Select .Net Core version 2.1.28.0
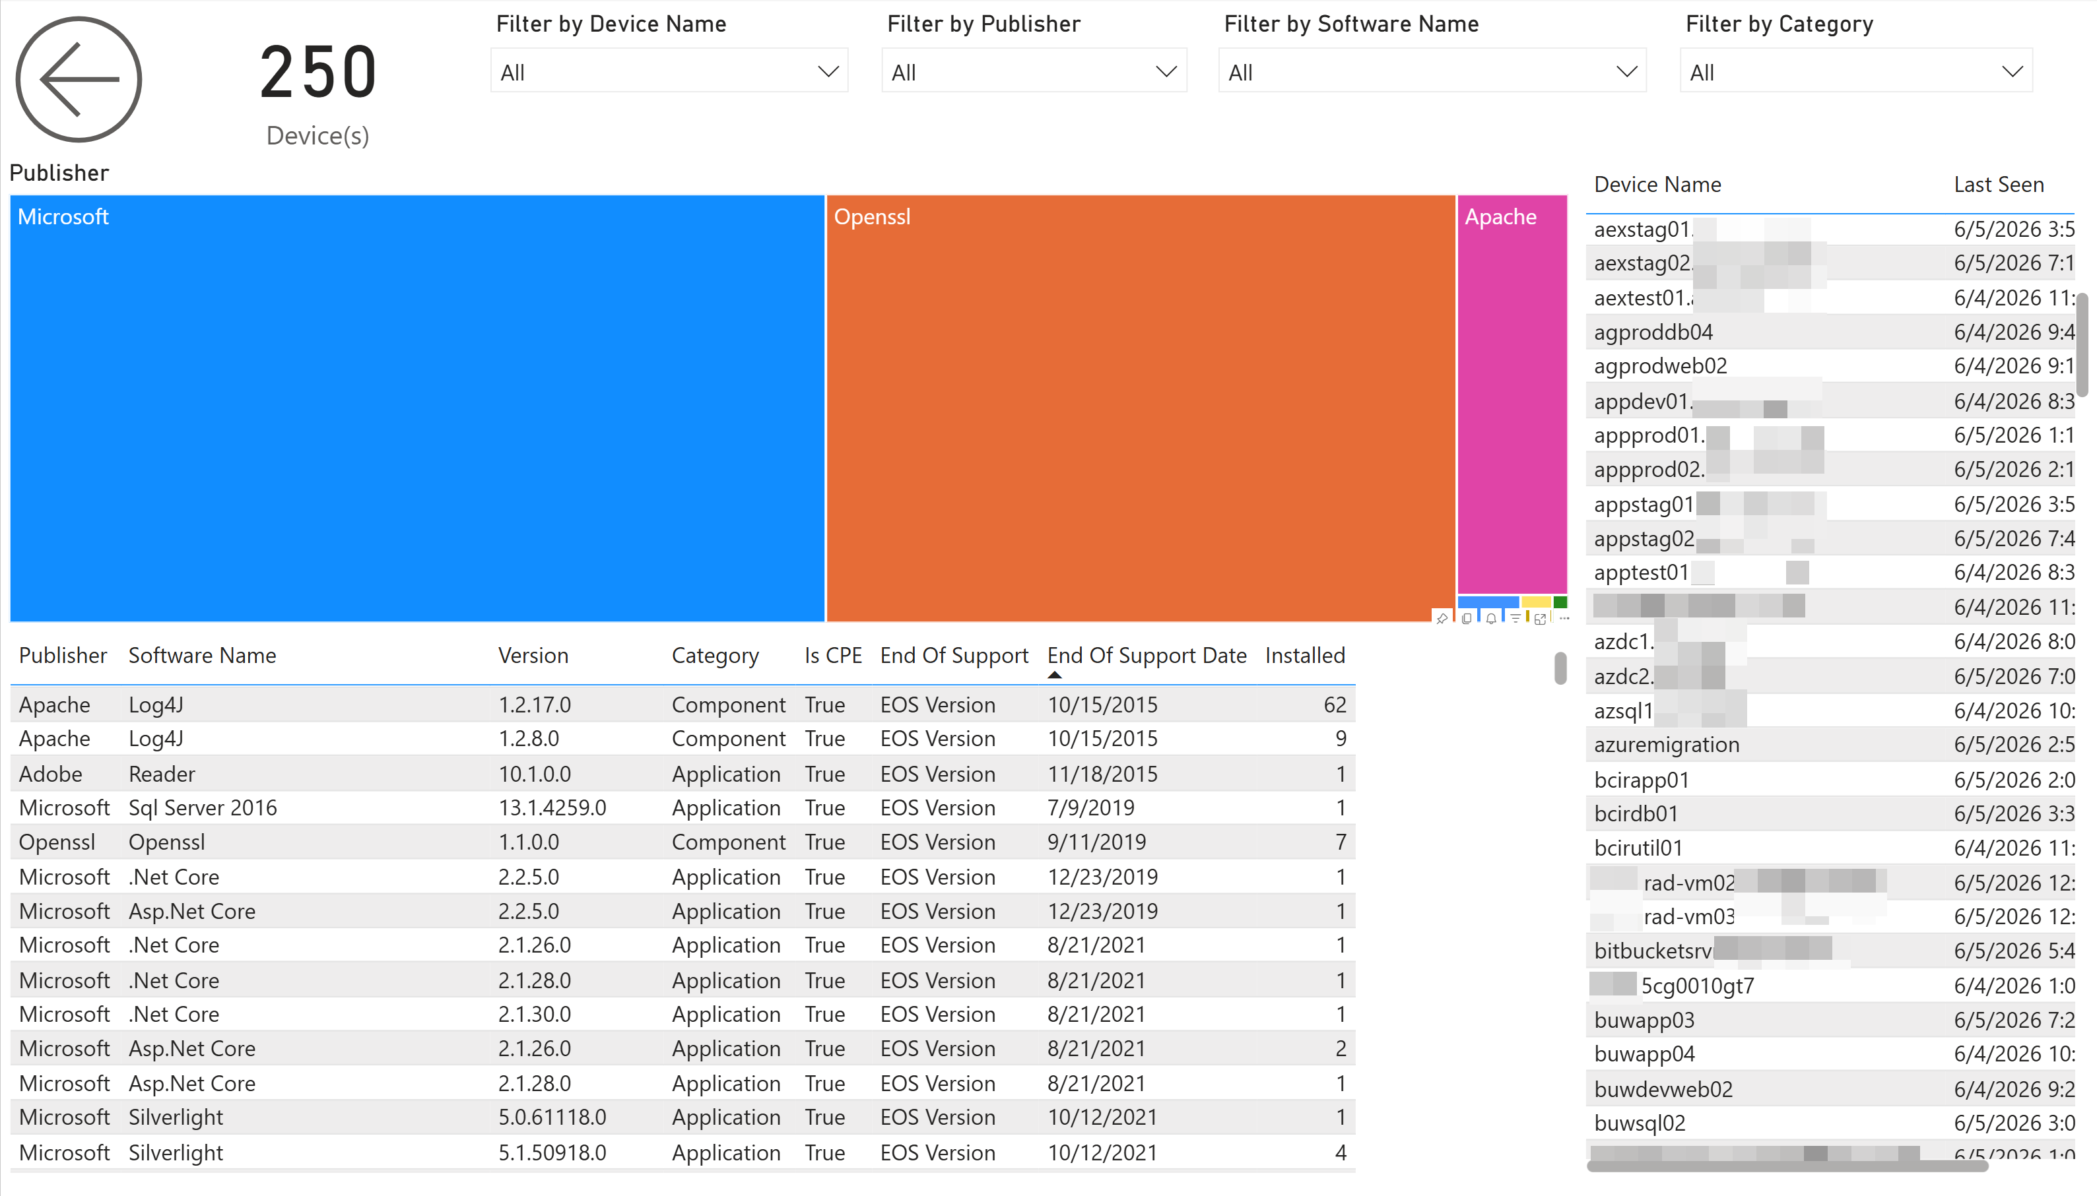 click(682, 981)
